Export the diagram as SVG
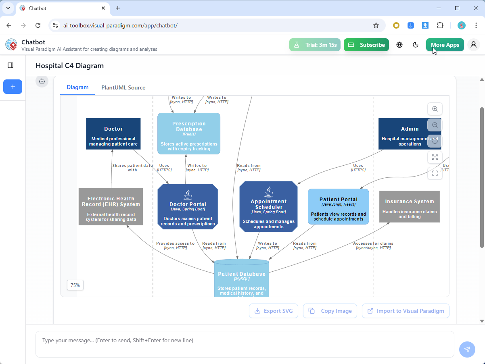The width and height of the screenshot is (485, 364). click(274, 311)
